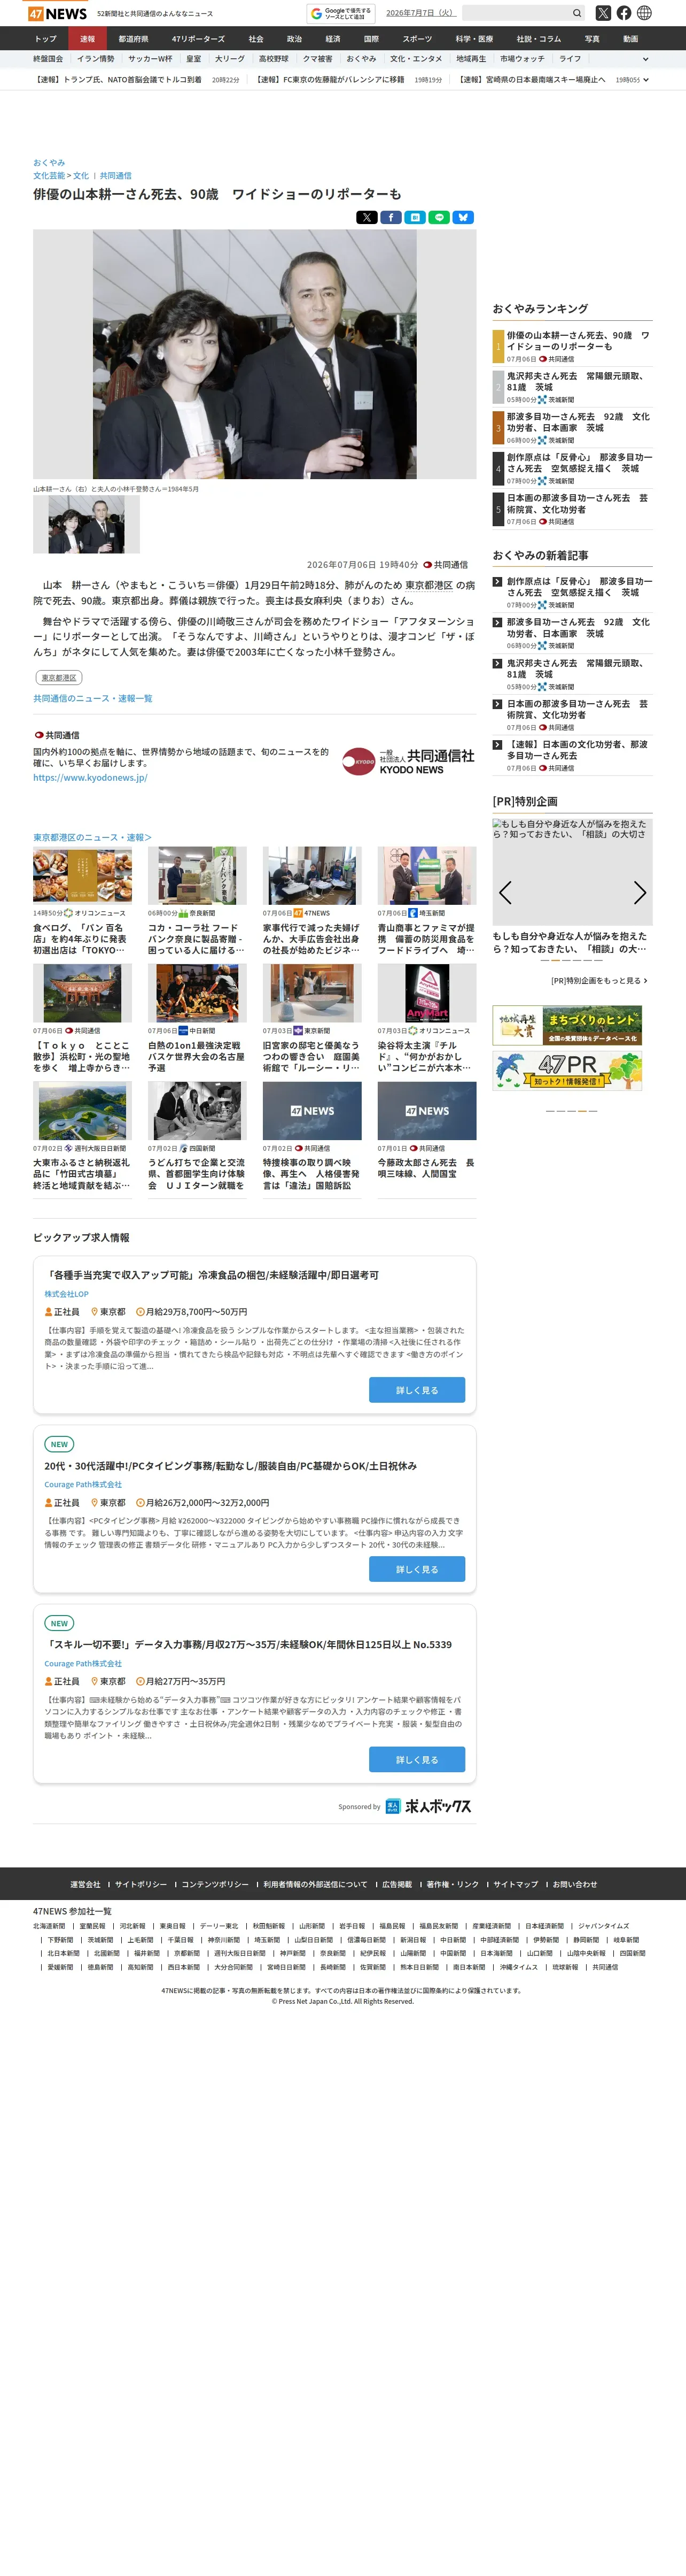The image size is (686, 2576).
Task: Click company name 株式会社LOP
Action: (x=66, y=1294)
